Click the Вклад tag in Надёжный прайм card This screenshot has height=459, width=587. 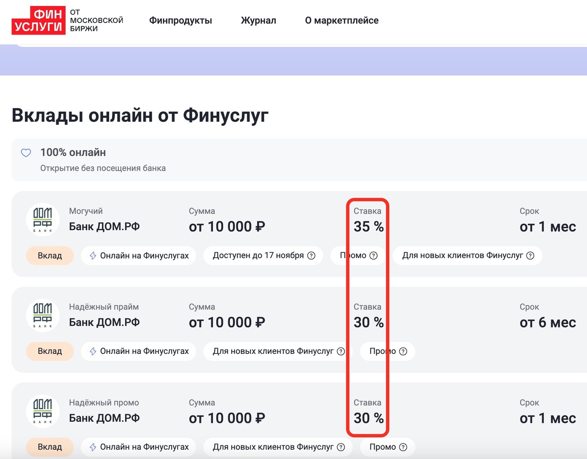(50, 351)
